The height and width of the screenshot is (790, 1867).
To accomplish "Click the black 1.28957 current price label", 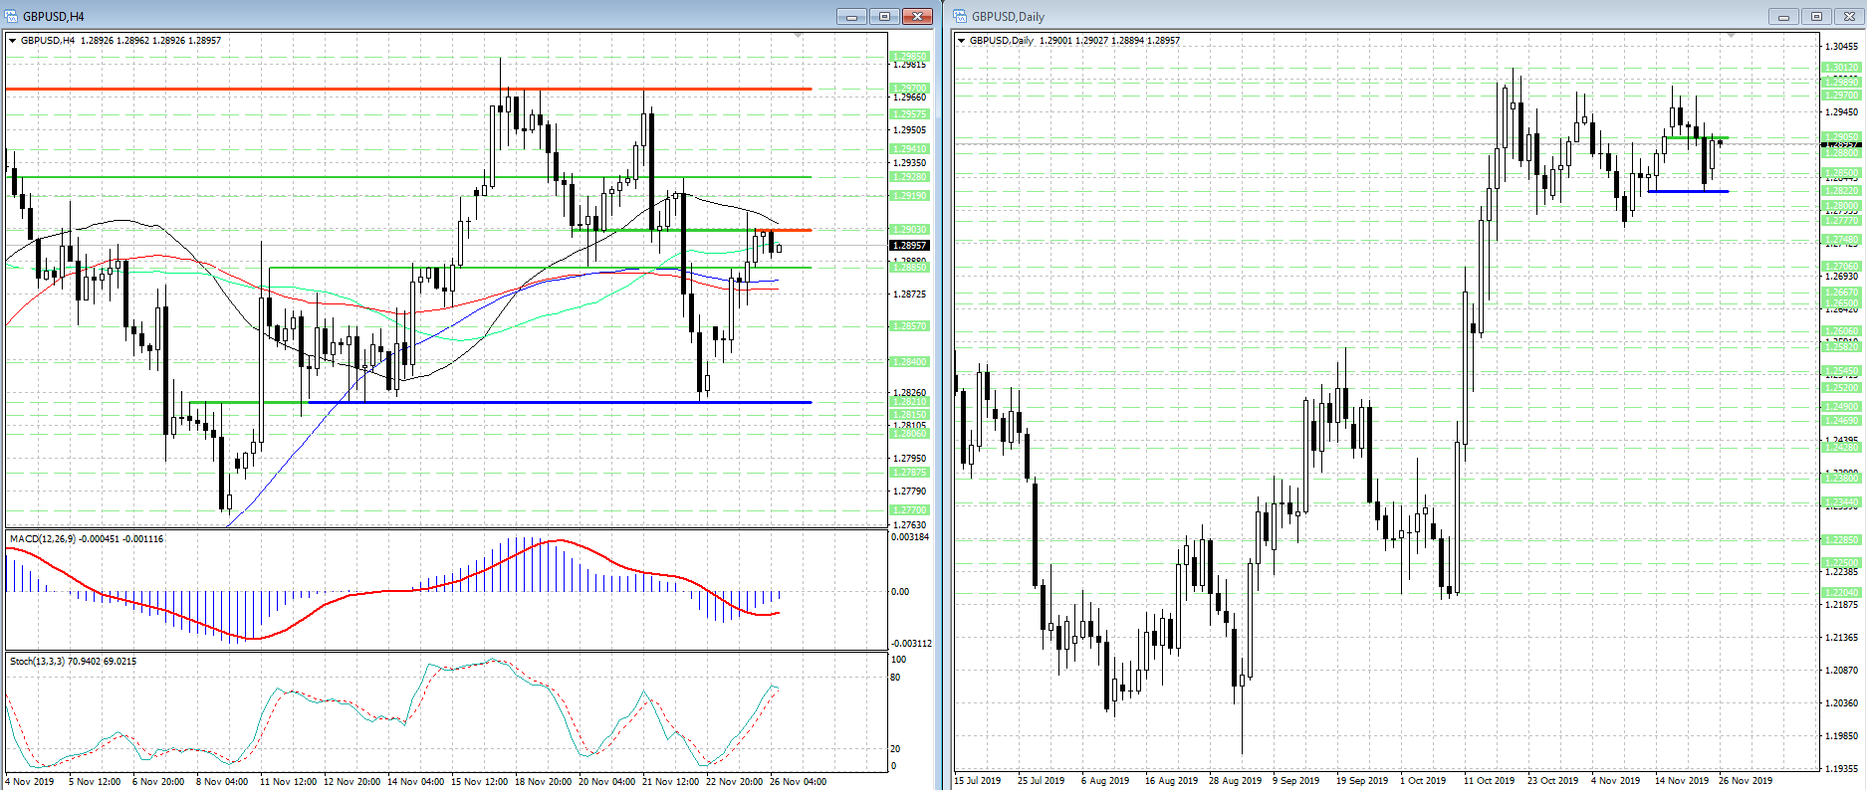I will pos(908,245).
